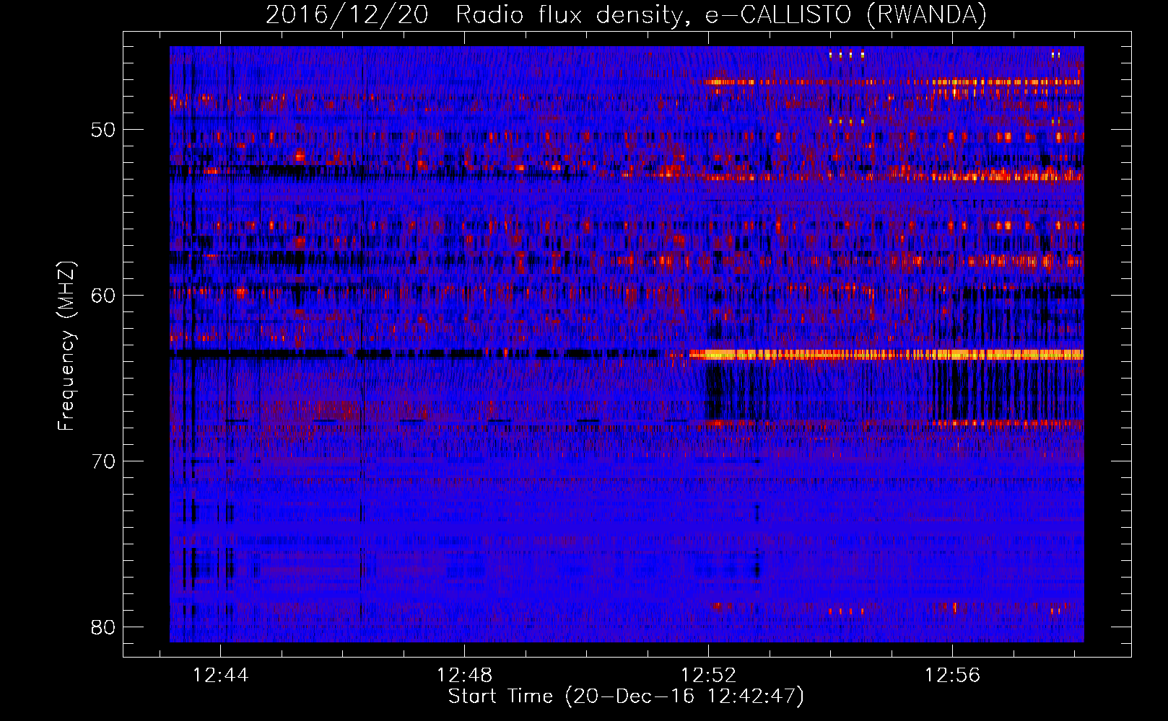Click the frequency tick label '80'
The height and width of the screenshot is (721, 1168).
(x=104, y=627)
